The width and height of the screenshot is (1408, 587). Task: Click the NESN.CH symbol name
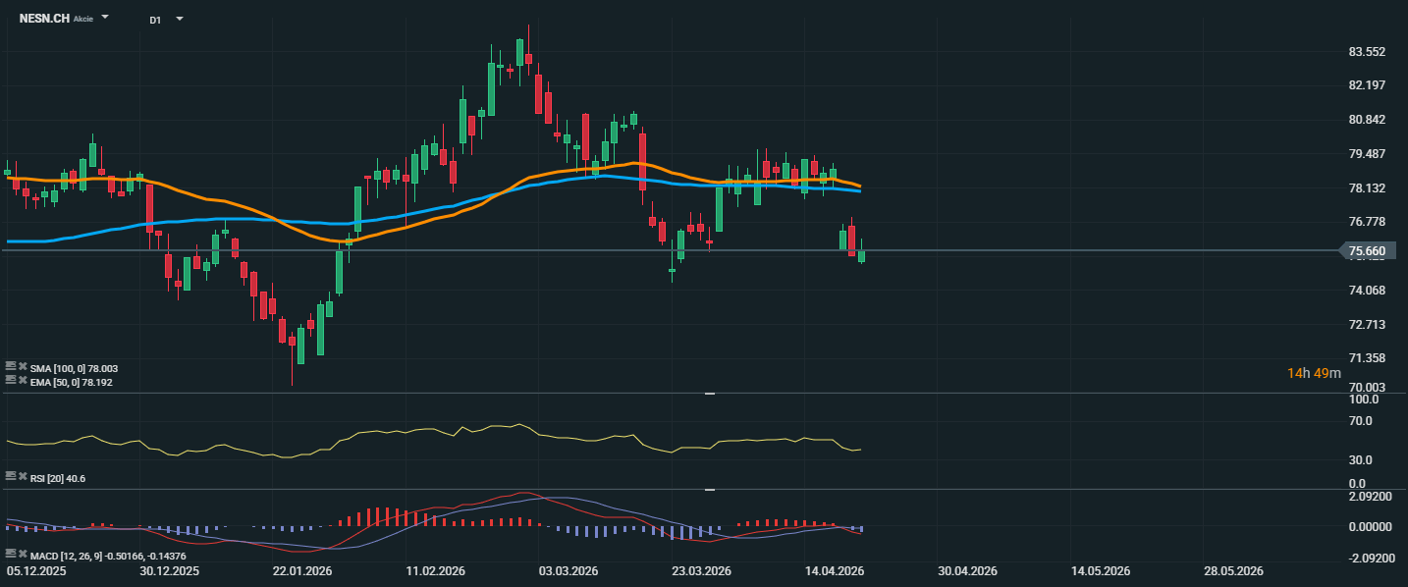pos(44,19)
